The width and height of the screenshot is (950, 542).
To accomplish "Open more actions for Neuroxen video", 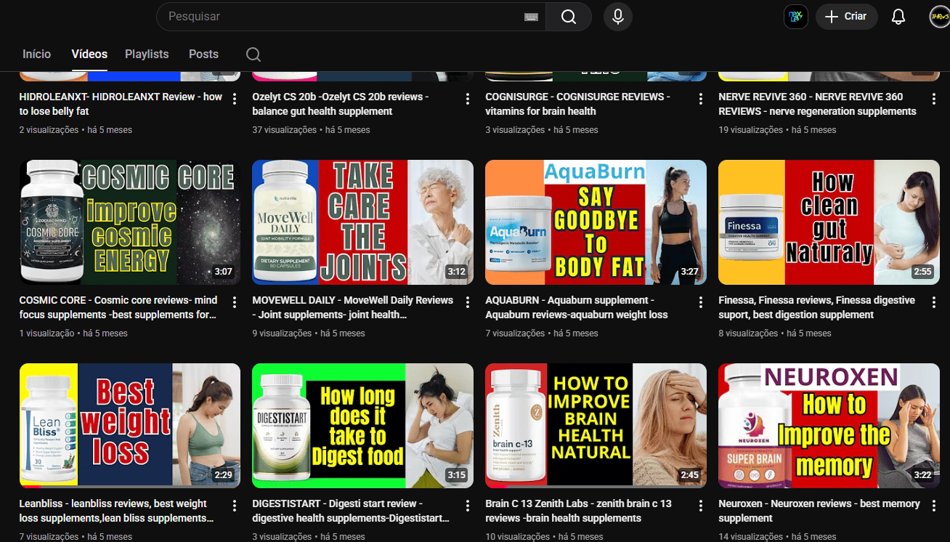I will 934,506.
